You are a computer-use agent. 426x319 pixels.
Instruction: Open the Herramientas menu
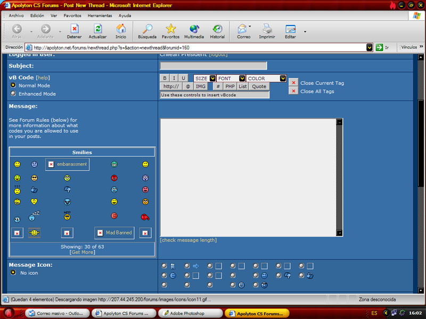point(100,16)
